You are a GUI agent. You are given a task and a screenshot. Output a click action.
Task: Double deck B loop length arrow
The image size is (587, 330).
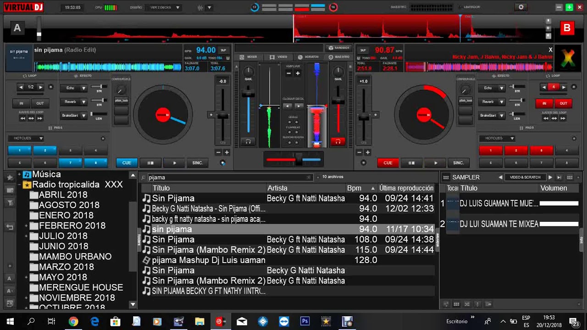(564, 87)
